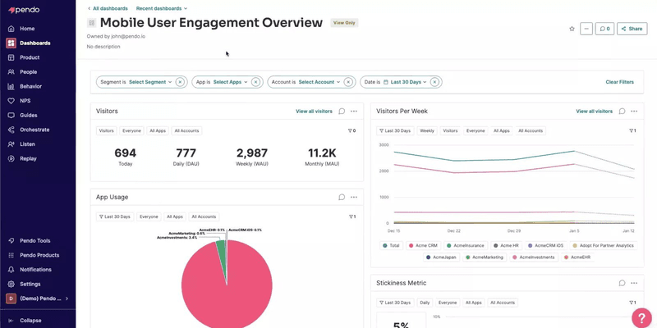This screenshot has height=328, width=657.
Task: Click the filter count icon in Visitors widget
Action: (352, 130)
